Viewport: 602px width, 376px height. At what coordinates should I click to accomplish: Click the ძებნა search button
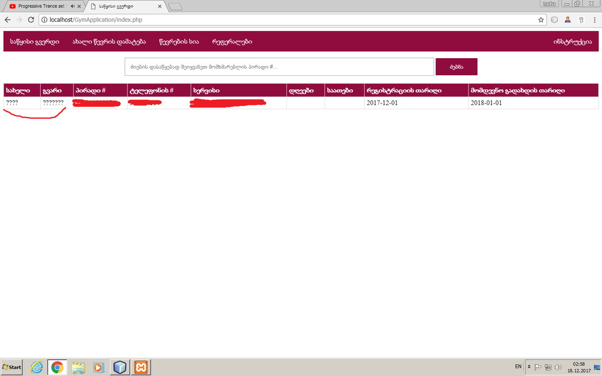point(456,67)
